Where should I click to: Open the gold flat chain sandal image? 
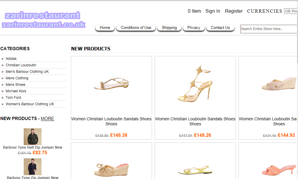coord(111,84)
